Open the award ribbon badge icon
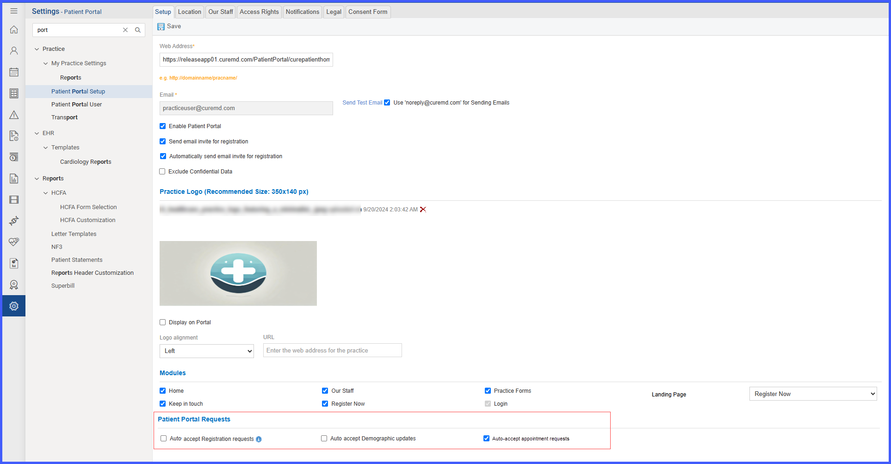 coord(14,285)
